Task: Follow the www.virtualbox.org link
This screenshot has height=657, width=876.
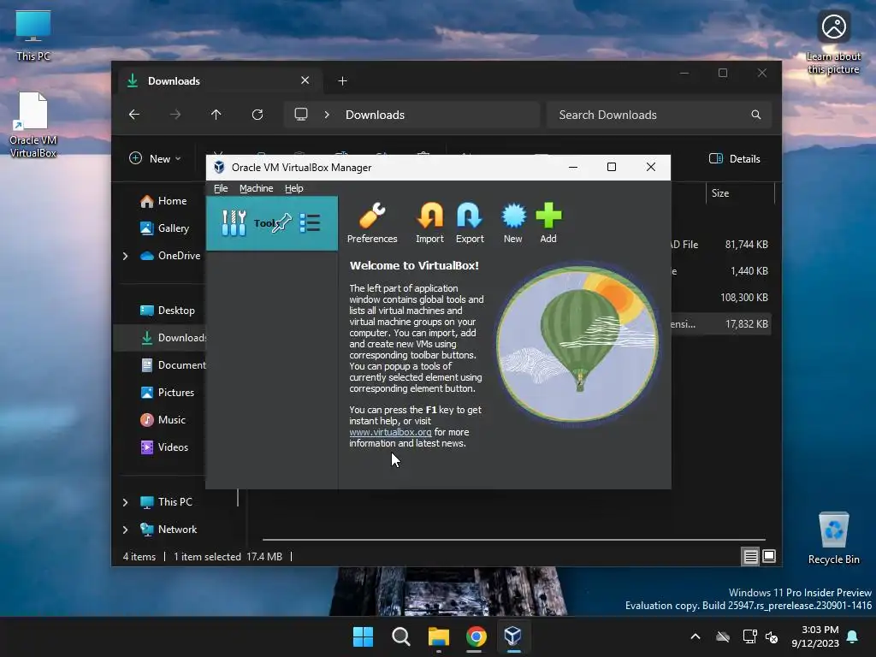Action: pyautogui.click(x=390, y=432)
